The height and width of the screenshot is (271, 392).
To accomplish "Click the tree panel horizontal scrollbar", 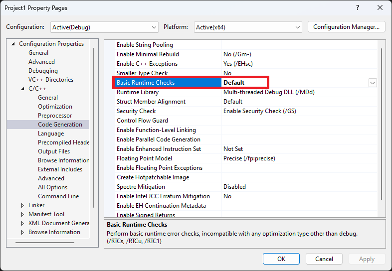I will click(x=45, y=242).
